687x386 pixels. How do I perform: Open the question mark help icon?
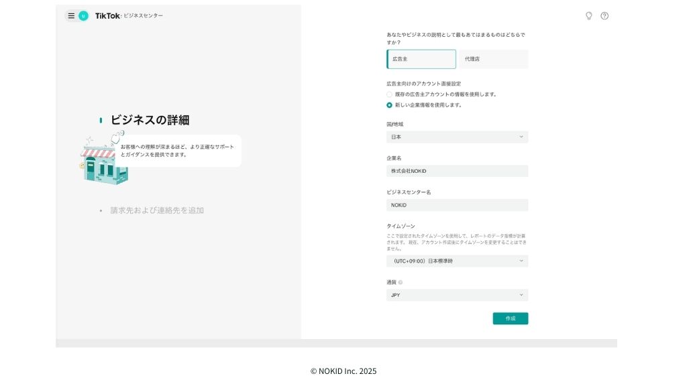(x=604, y=16)
